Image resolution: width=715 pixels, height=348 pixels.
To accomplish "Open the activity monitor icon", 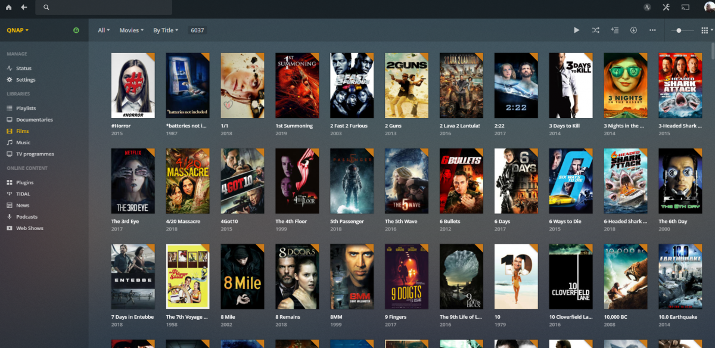I will click(648, 7).
